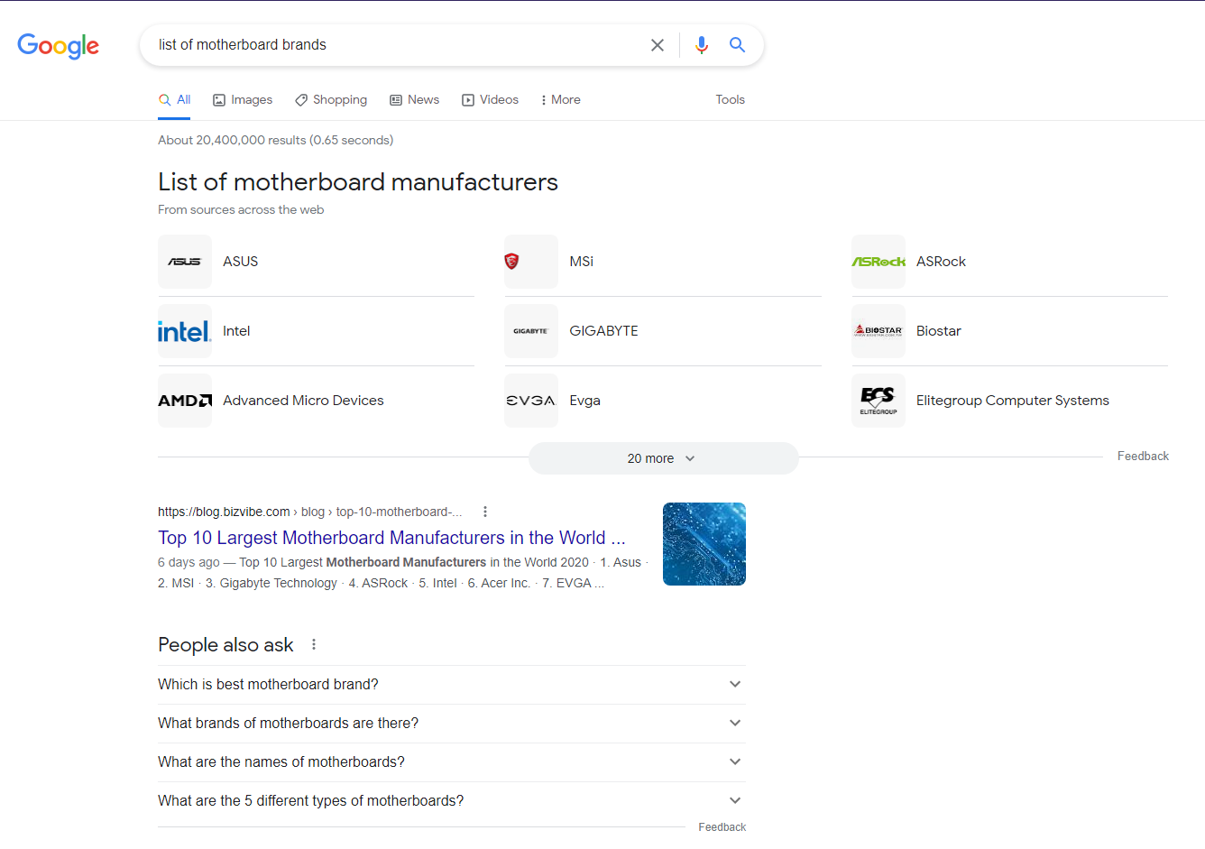Click the Biostar logo thumbnail
This screenshot has height=849, width=1205.
pos(878,331)
